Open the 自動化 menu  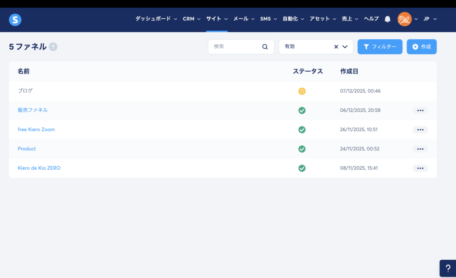[x=293, y=19]
